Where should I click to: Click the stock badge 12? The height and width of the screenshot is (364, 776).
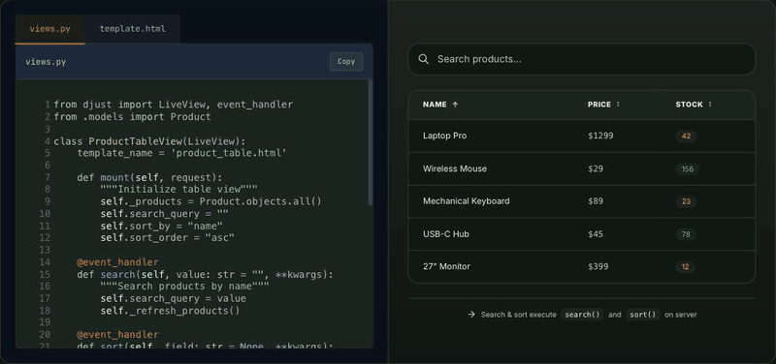(686, 267)
